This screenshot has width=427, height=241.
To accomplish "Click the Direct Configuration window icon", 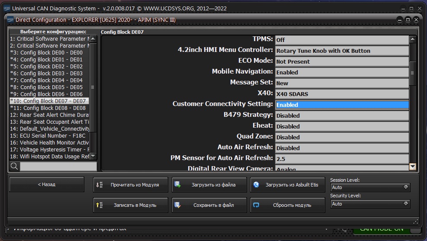I will point(10,19).
